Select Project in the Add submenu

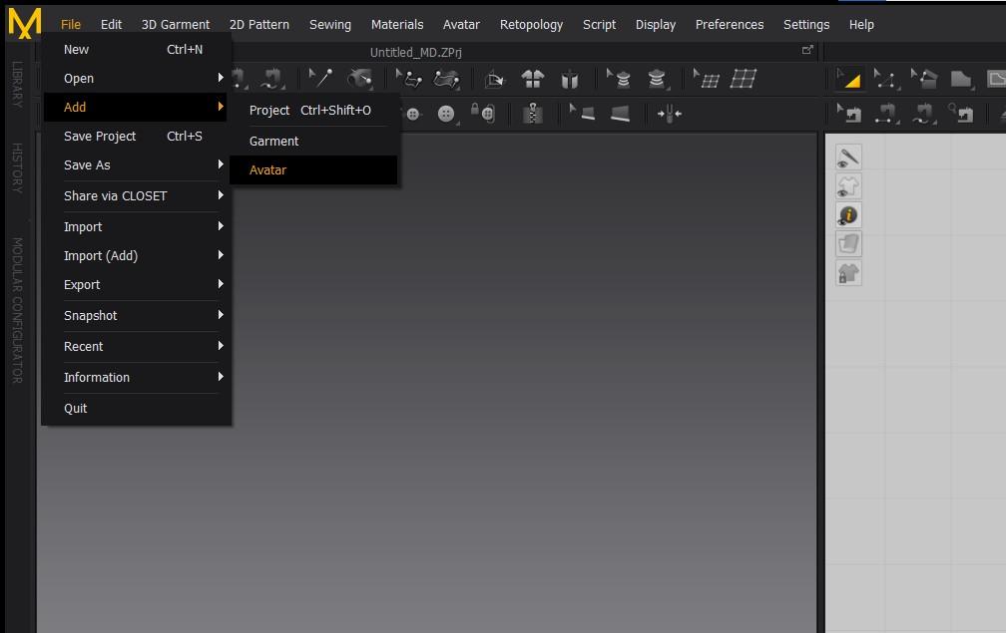[313, 111]
